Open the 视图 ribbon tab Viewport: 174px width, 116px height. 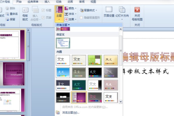(93, 2)
